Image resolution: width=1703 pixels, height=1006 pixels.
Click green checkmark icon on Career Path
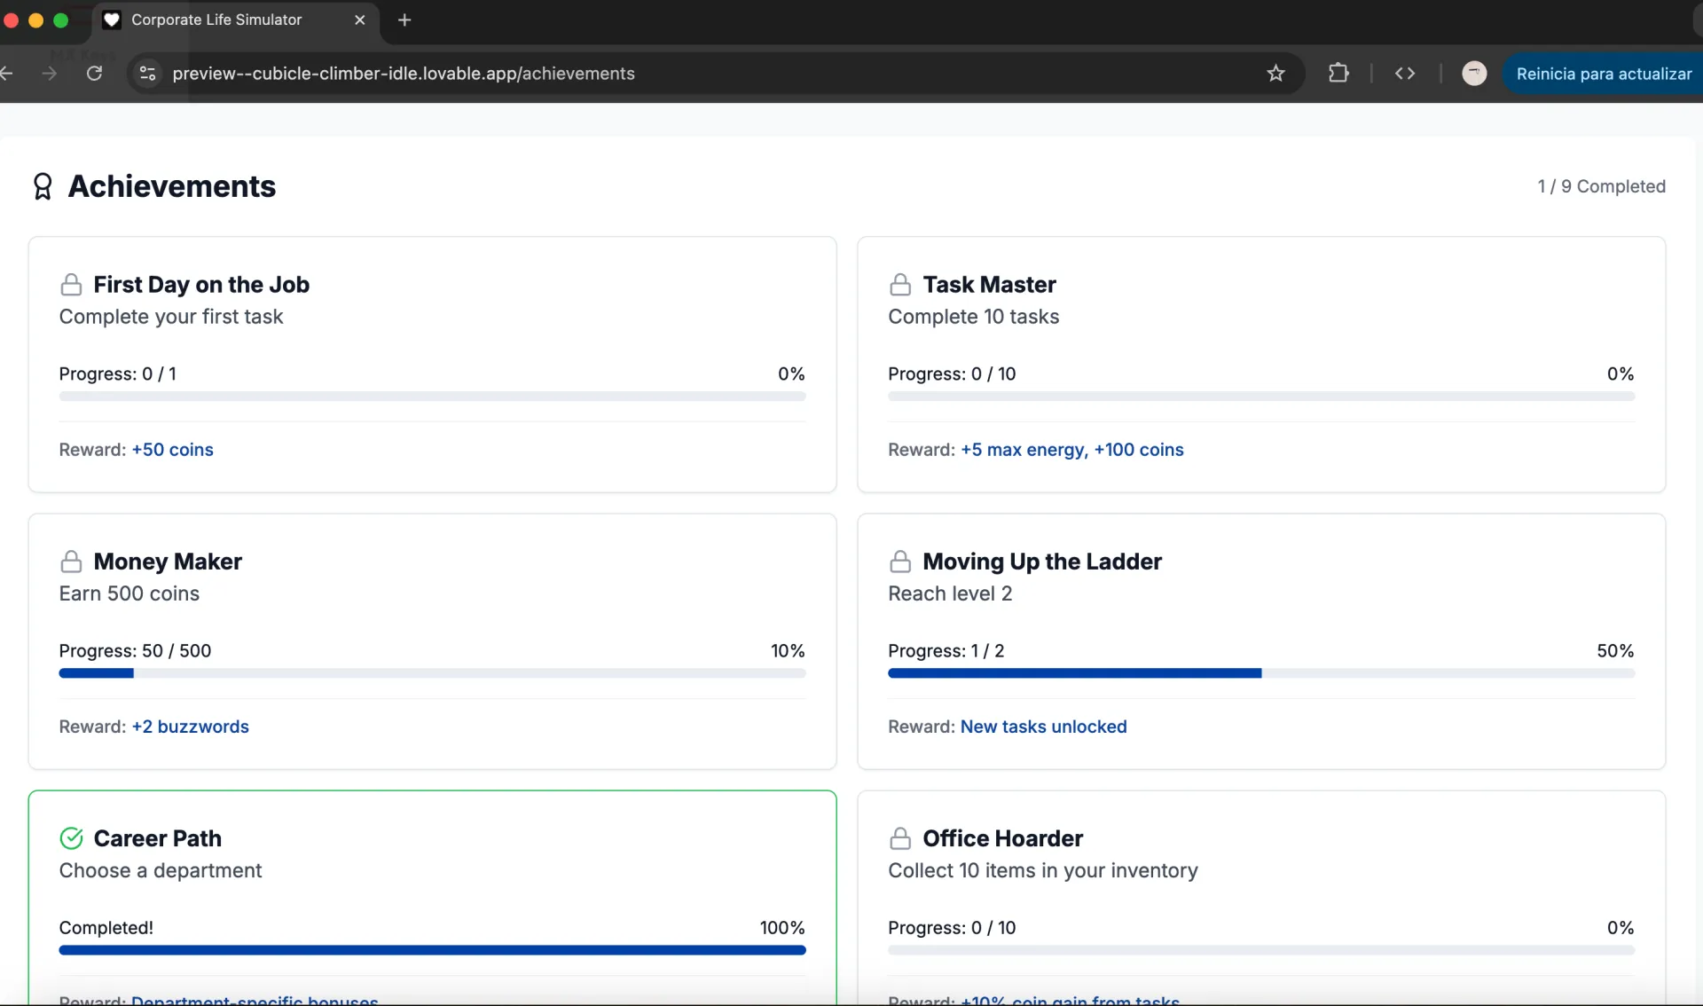coord(71,838)
